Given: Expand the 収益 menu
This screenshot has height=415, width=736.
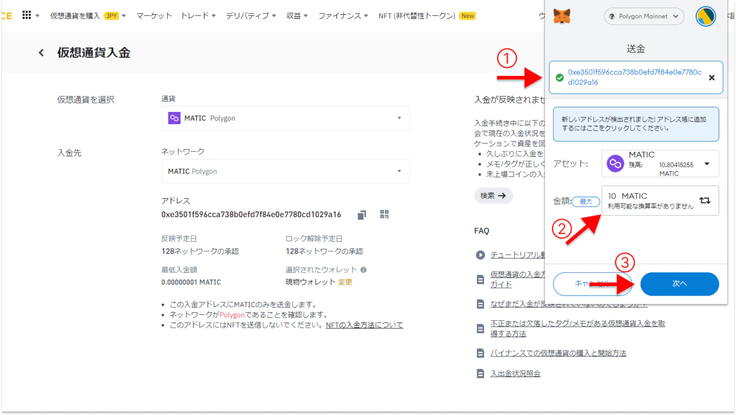Looking at the screenshot, I should pyautogui.click(x=297, y=16).
